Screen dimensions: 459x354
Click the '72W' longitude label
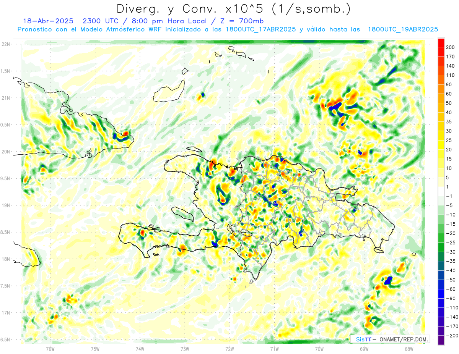(x=229, y=349)
